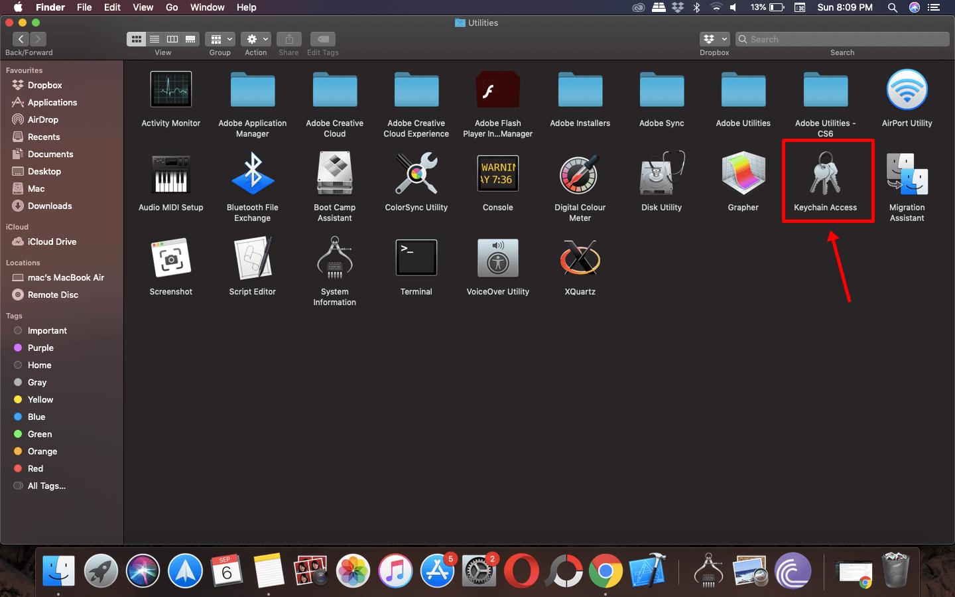The width and height of the screenshot is (955, 597).
Task: Switch to list view in the toolbar
Action: pos(155,39)
